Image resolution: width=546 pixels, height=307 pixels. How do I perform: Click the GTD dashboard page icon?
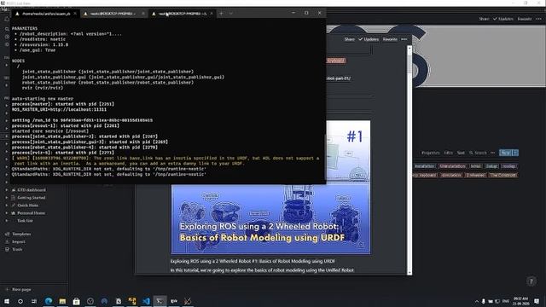click(x=14, y=190)
